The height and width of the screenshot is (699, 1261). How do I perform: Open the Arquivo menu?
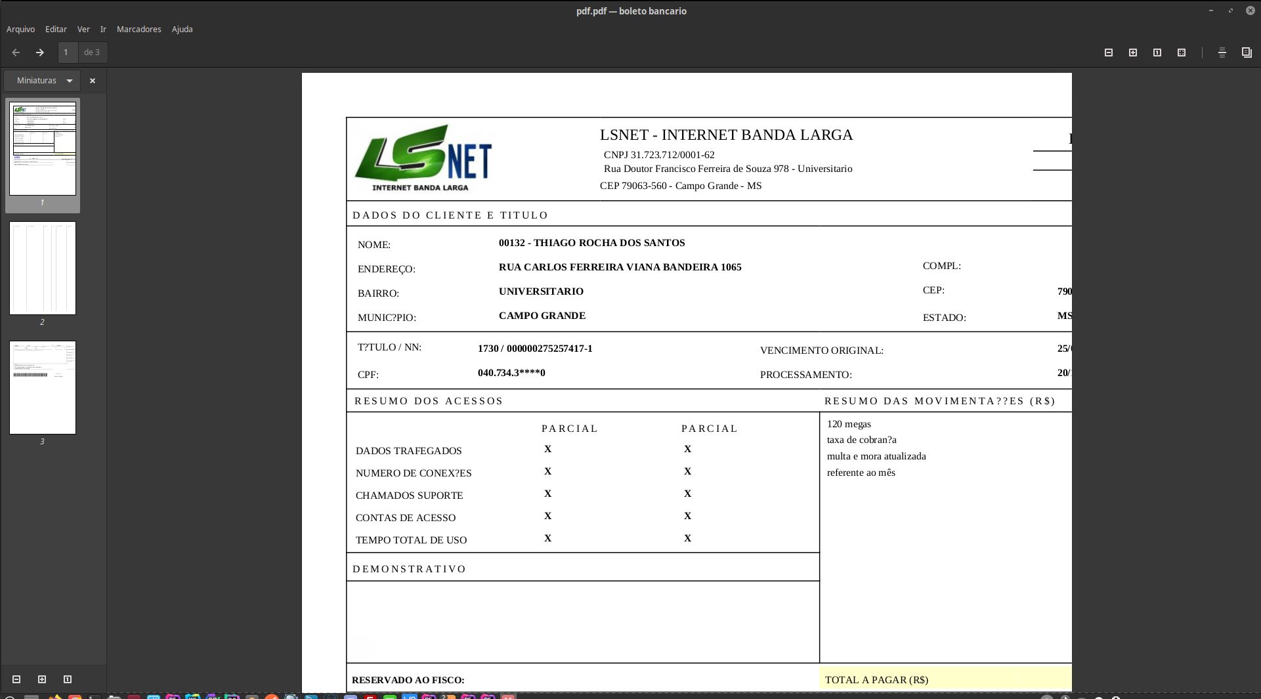point(20,29)
